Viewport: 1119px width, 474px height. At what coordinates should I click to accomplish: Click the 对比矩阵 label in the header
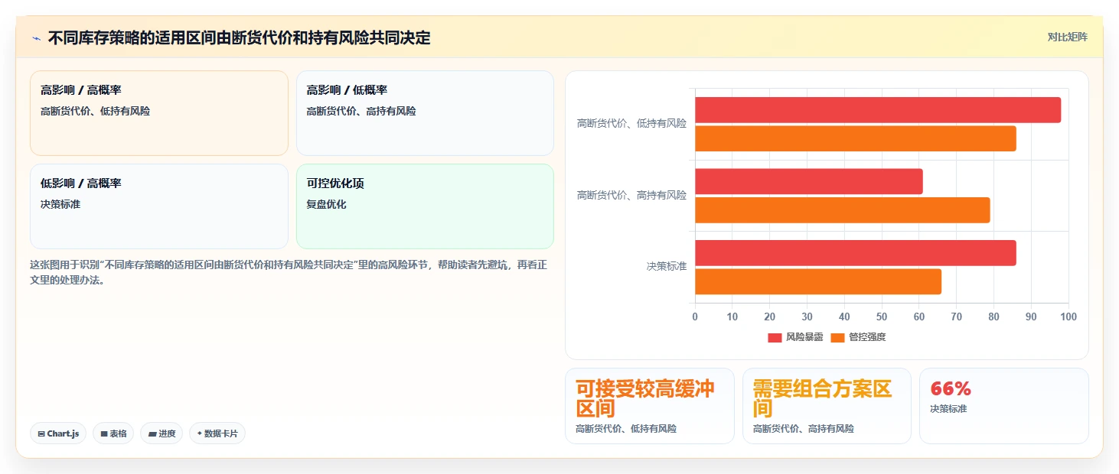(1067, 37)
